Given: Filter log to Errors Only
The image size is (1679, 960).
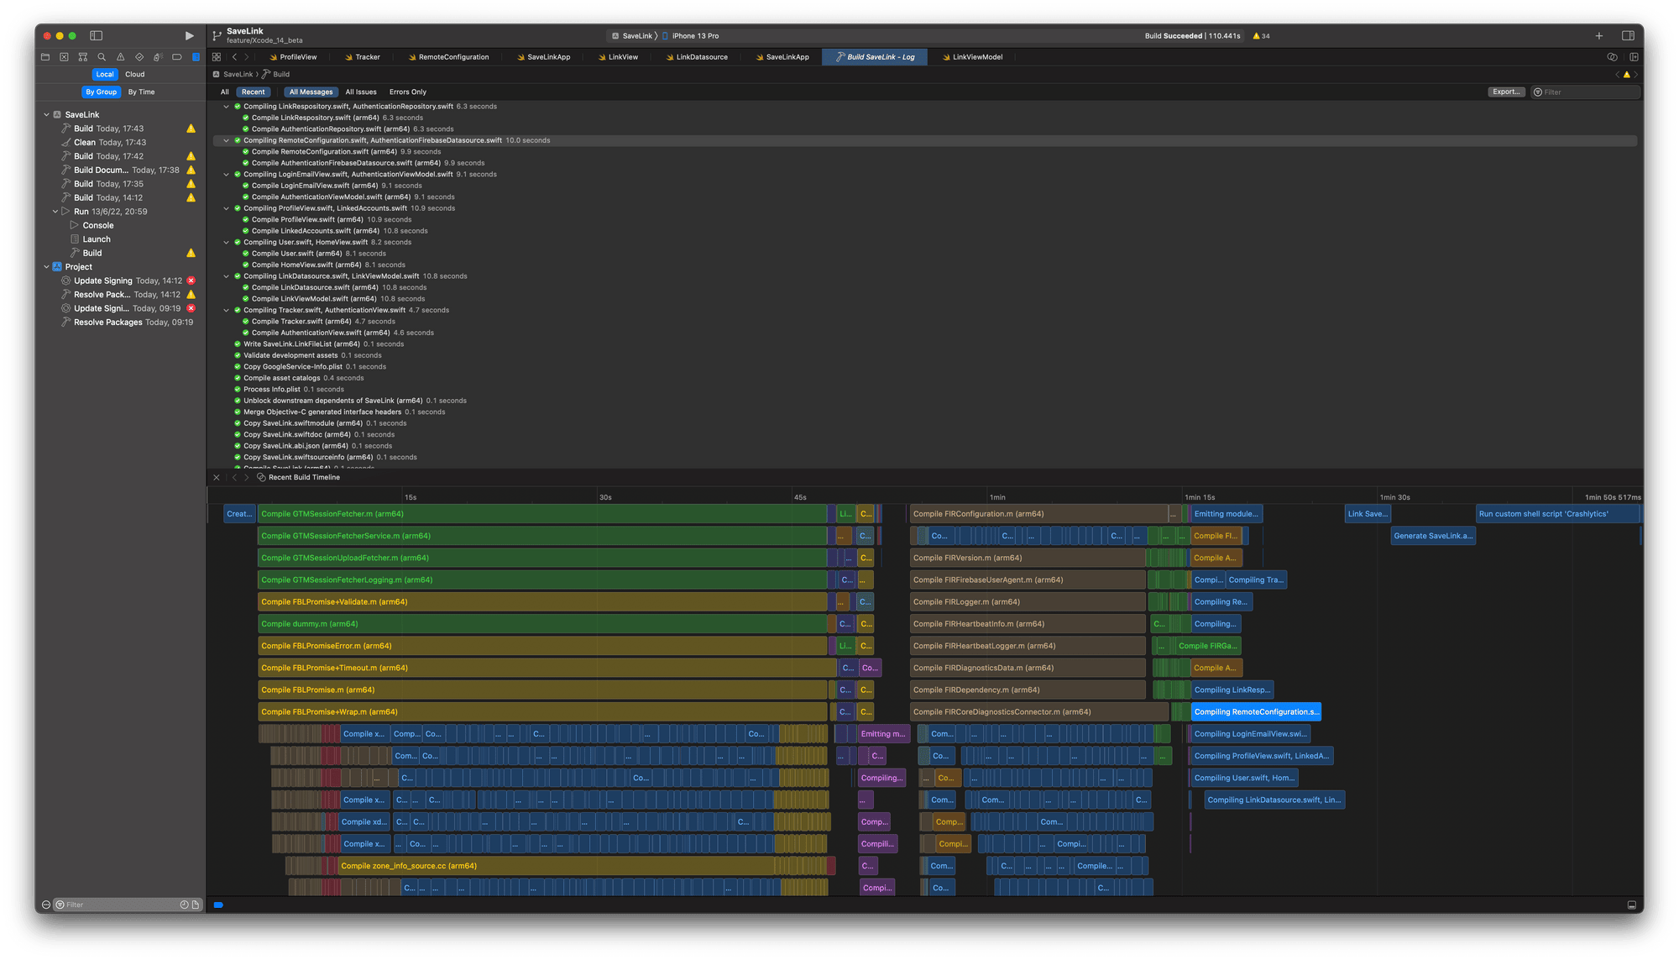Looking at the screenshot, I should pos(408,92).
